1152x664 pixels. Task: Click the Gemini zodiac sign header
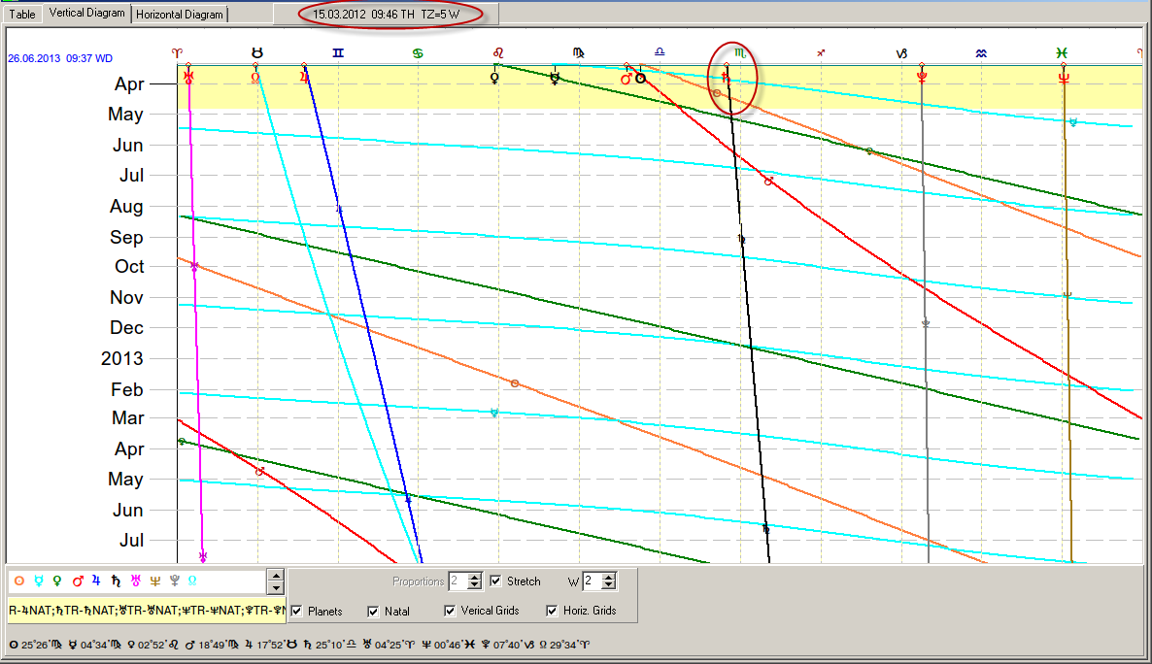point(337,52)
